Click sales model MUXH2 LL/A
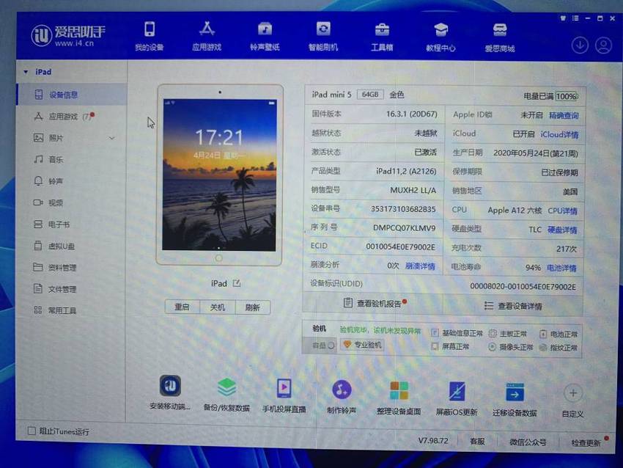The image size is (623, 468). [x=413, y=190]
